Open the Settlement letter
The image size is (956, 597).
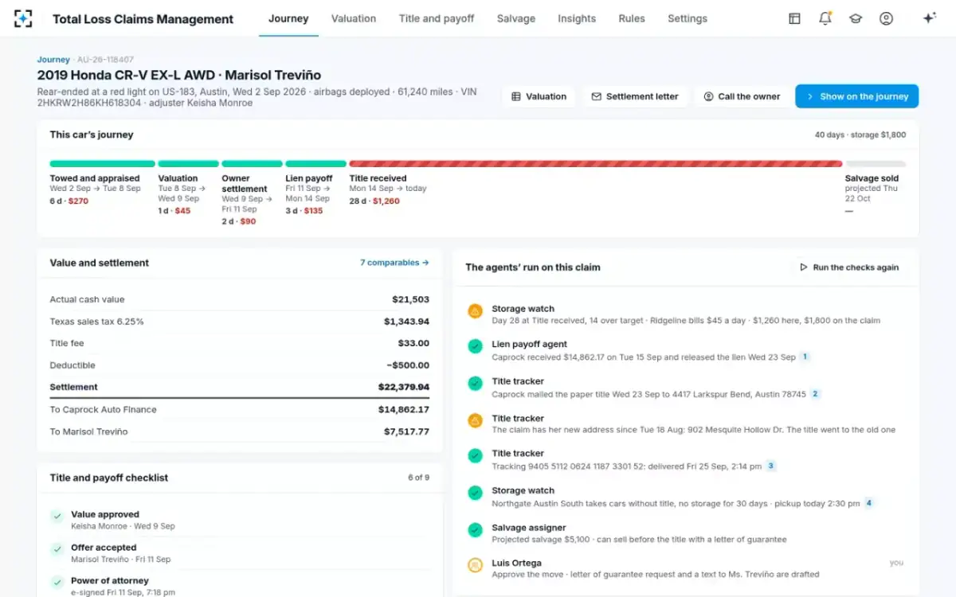click(x=635, y=96)
